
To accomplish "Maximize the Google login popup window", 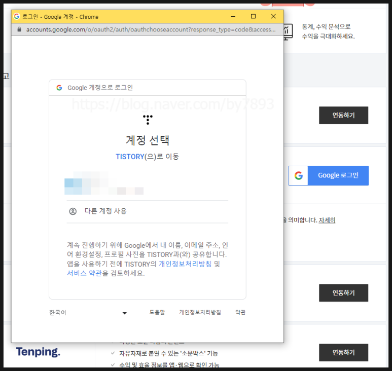I will tap(253, 17).
